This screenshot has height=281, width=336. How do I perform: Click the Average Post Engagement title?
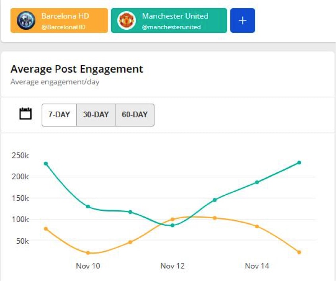pyautogui.click(x=77, y=69)
